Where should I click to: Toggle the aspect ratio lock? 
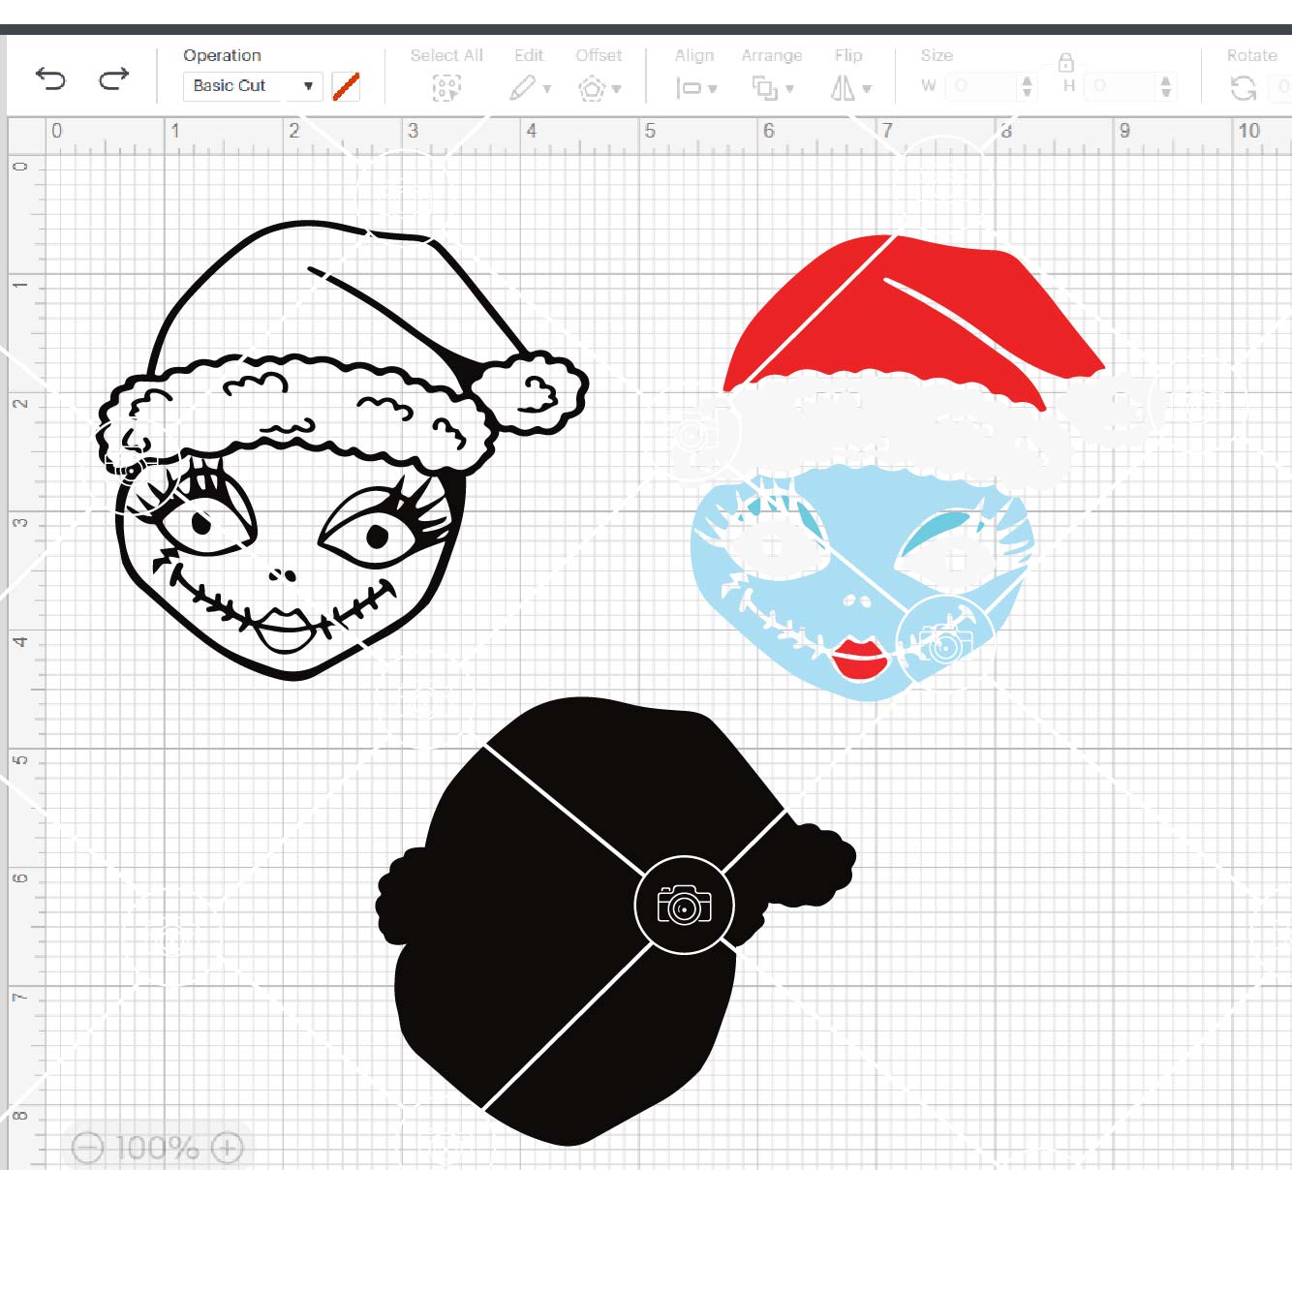click(1065, 63)
